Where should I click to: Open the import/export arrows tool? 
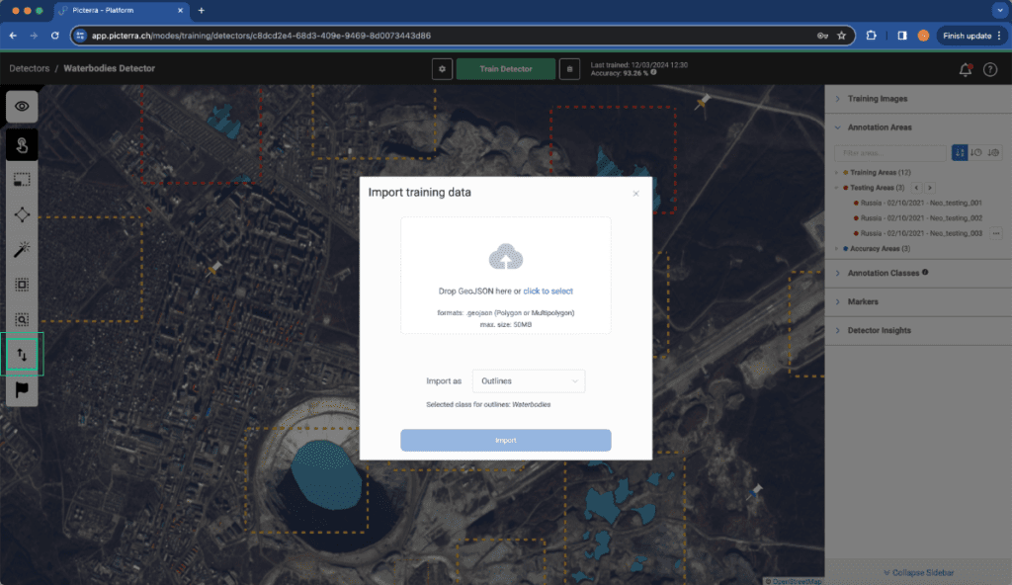22,355
